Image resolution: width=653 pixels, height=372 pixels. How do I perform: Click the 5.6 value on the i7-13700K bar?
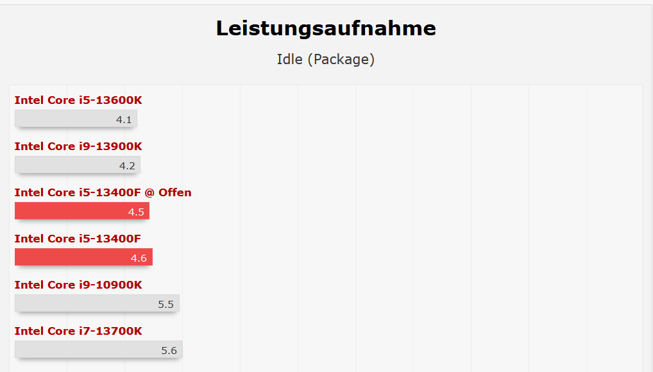click(169, 350)
